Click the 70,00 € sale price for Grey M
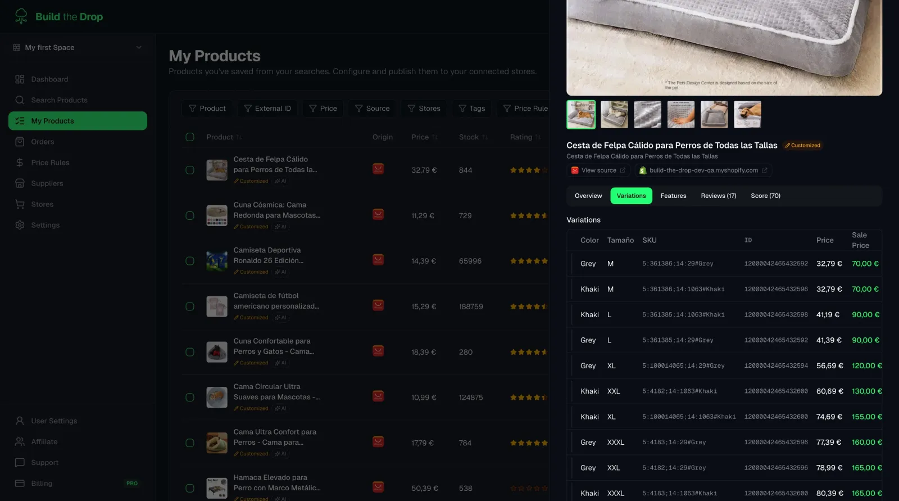 coord(865,264)
